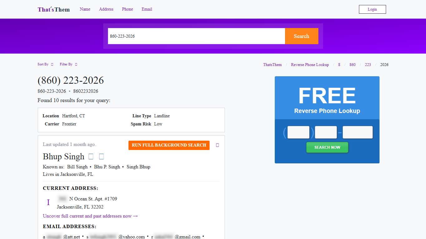
Task: Click the first icon beside Bhup Singh
Action: coord(91,157)
